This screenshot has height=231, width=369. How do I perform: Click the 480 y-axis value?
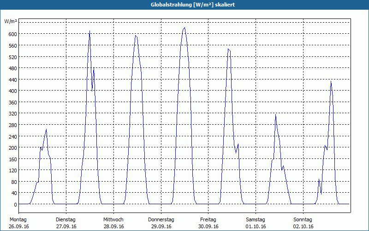tap(12, 68)
